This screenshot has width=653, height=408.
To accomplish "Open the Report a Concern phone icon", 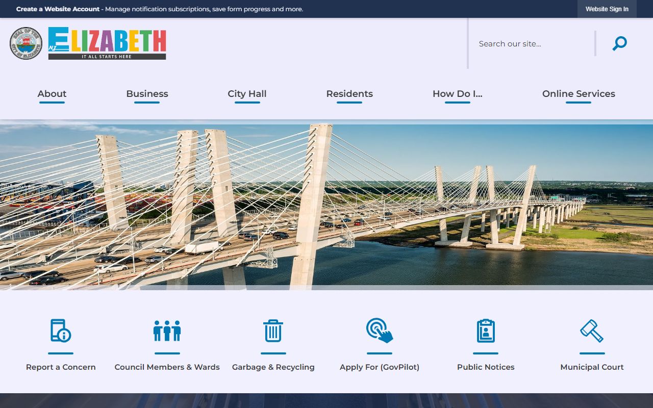I will coord(61,330).
